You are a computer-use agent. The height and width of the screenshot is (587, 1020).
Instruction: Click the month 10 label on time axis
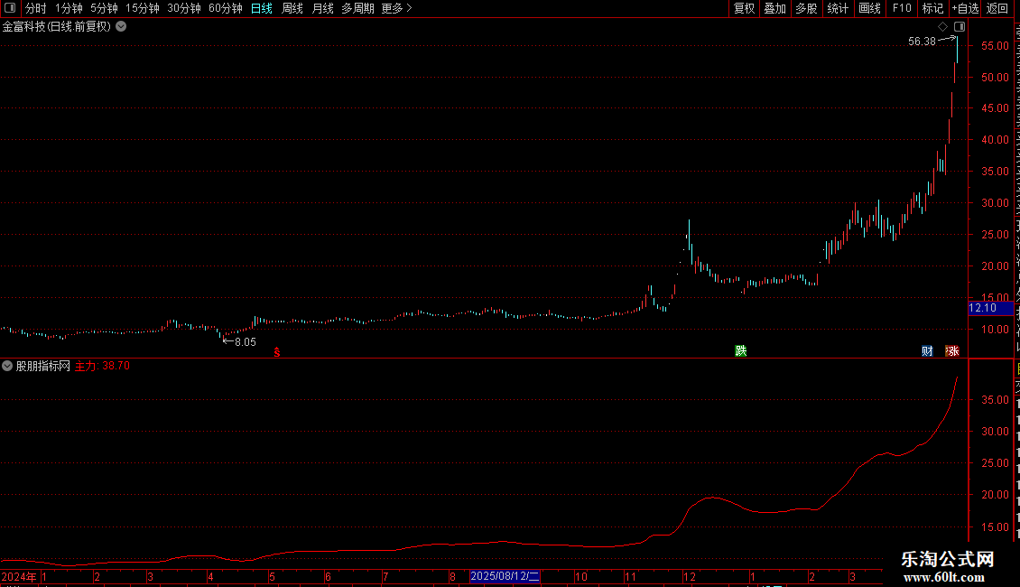pos(581,576)
